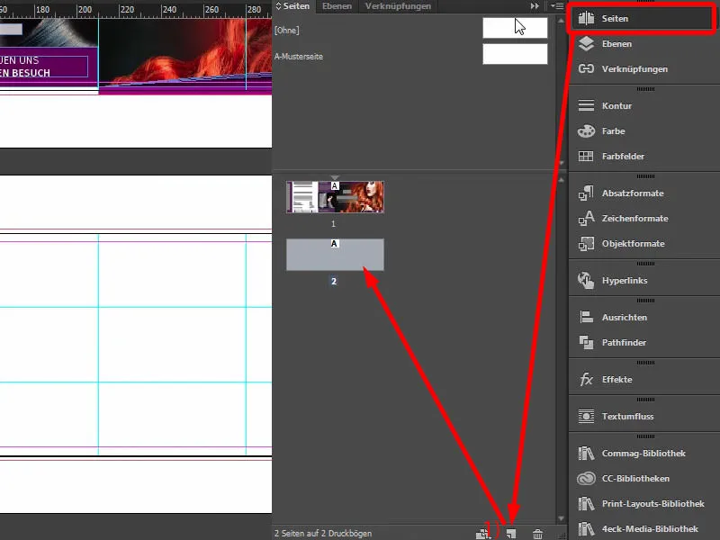Click the page number 1 label
The width and height of the screenshot is (720, 540).
coord(333,223)
